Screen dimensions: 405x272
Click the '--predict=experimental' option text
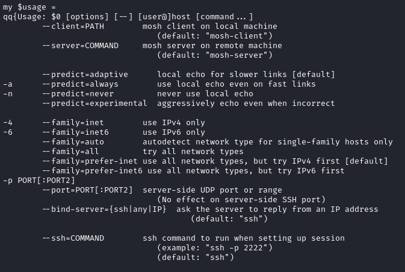click(x=95, y=104)
